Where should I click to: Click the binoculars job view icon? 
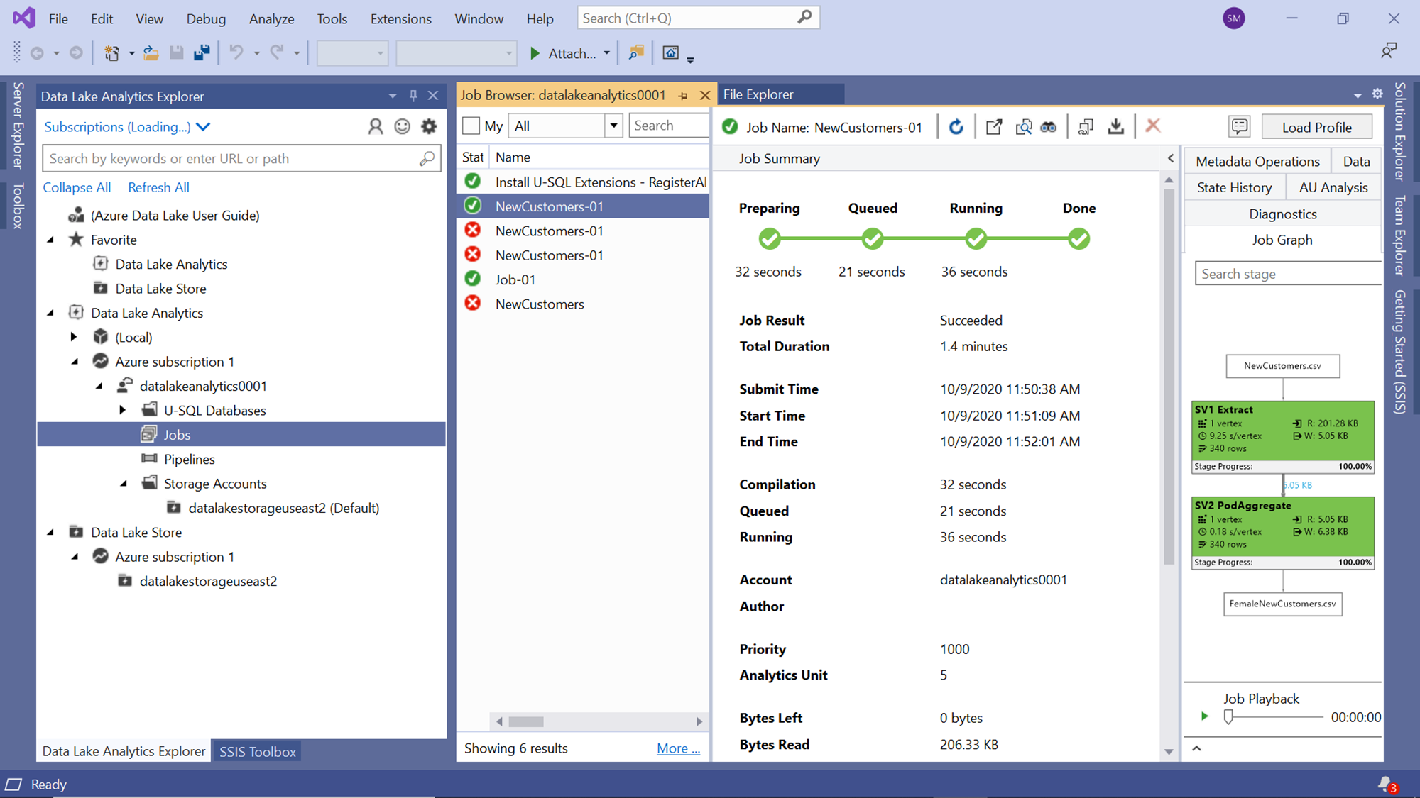coord(1049,127)
